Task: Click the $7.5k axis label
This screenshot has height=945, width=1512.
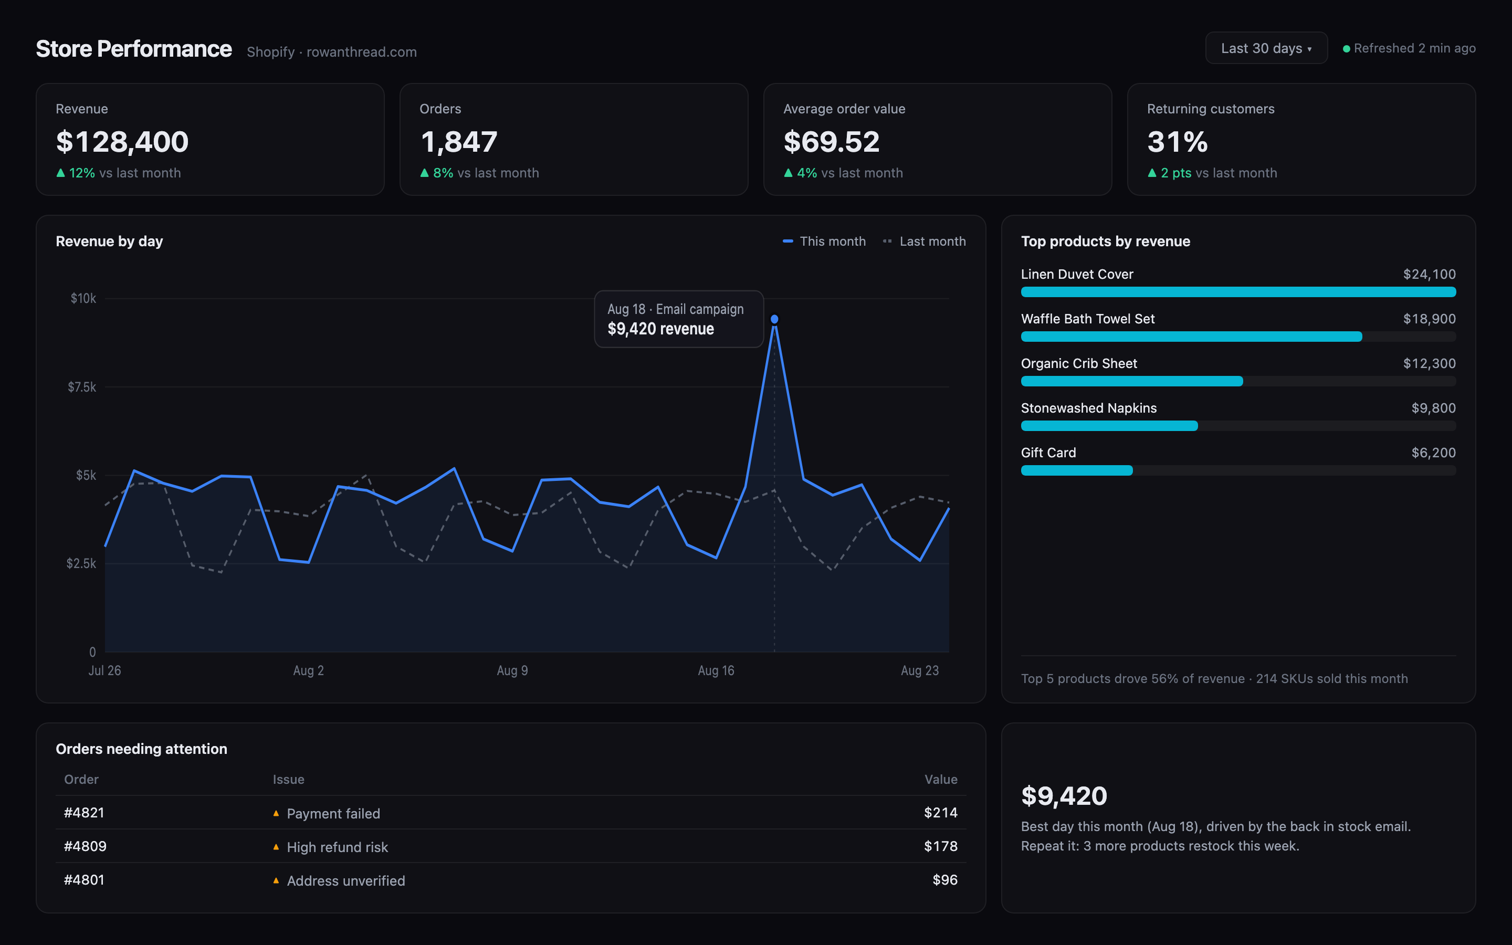Action: point(82,387)
